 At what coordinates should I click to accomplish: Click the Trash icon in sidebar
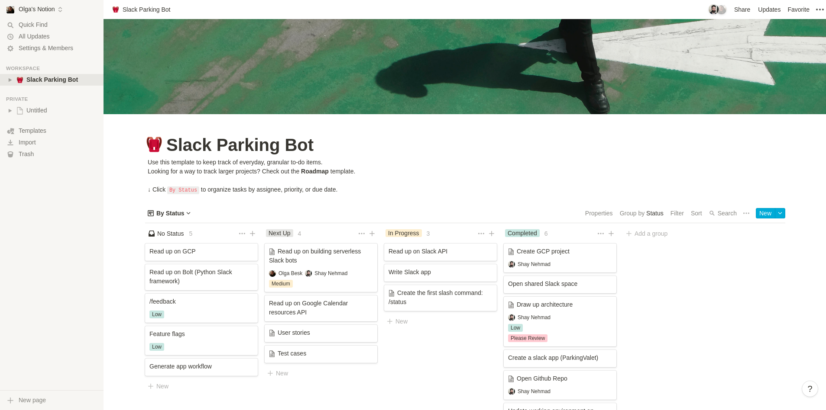[10, 154]
